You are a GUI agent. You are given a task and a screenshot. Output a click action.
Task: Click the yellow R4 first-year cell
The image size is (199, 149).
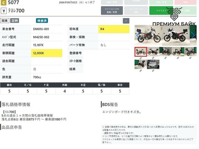[x=114, y=29]
